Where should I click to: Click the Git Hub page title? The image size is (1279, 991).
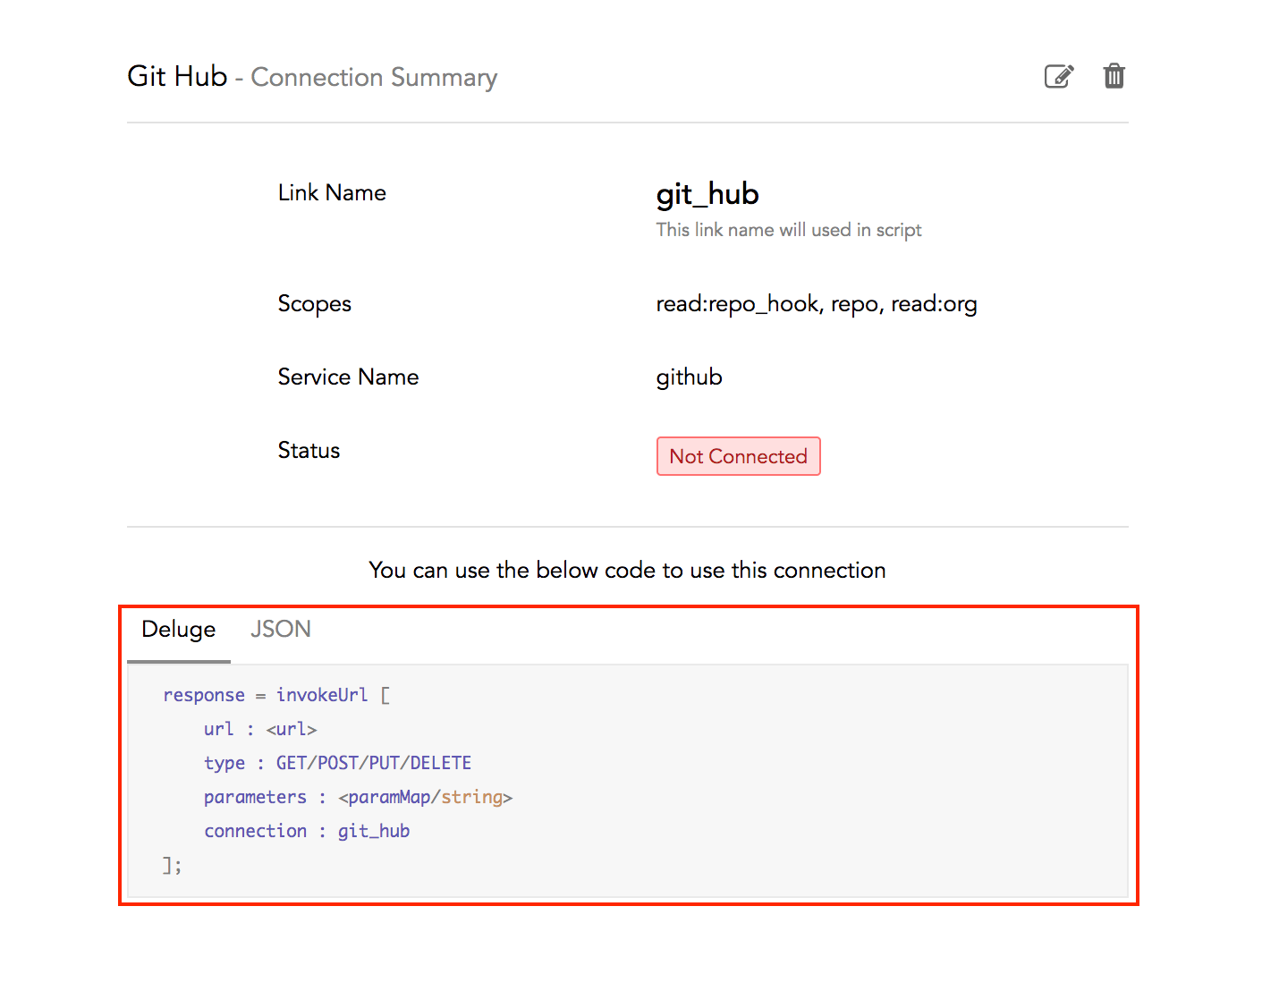176,76
